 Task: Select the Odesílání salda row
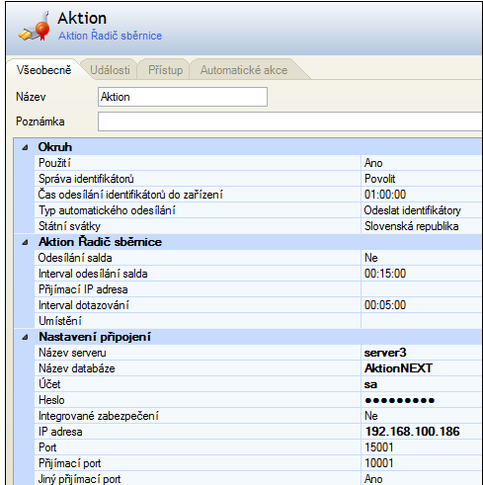click(258, 258)
